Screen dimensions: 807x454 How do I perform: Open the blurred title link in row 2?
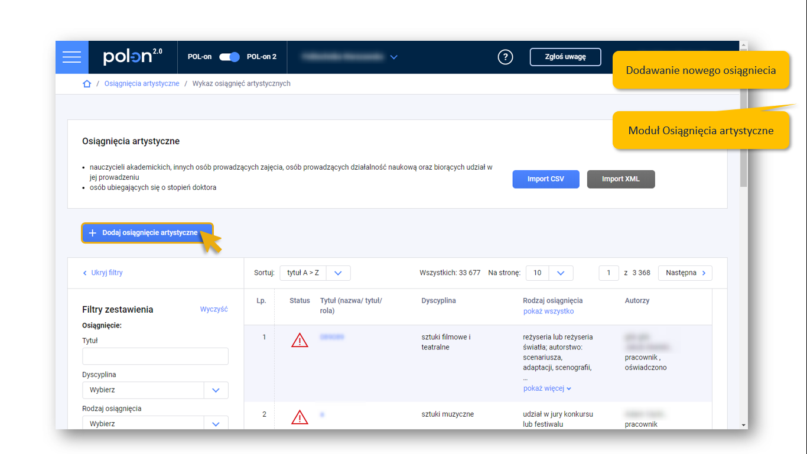(322, 414)
